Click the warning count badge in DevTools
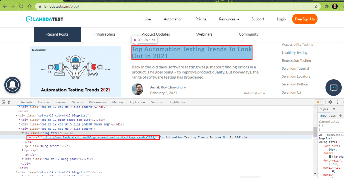Image resolution: width=344 pixels, height=178 pixels. (319, 102)
